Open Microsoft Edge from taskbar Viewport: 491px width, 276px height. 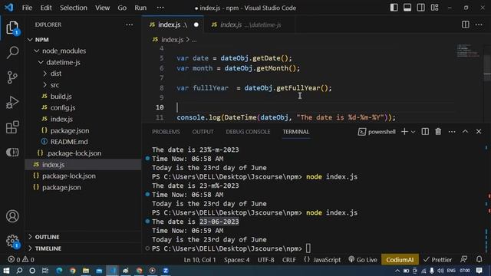point(59,271)
